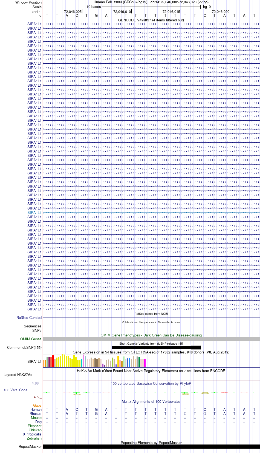Click the Rhesus alignment row label
260x453 pixels.
pyautogui.click(x=36, y=414)
